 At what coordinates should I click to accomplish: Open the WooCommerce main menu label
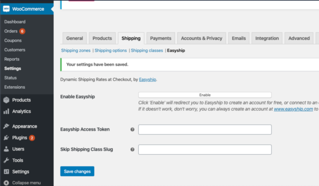pyautogui.click(x=28, y=9)
